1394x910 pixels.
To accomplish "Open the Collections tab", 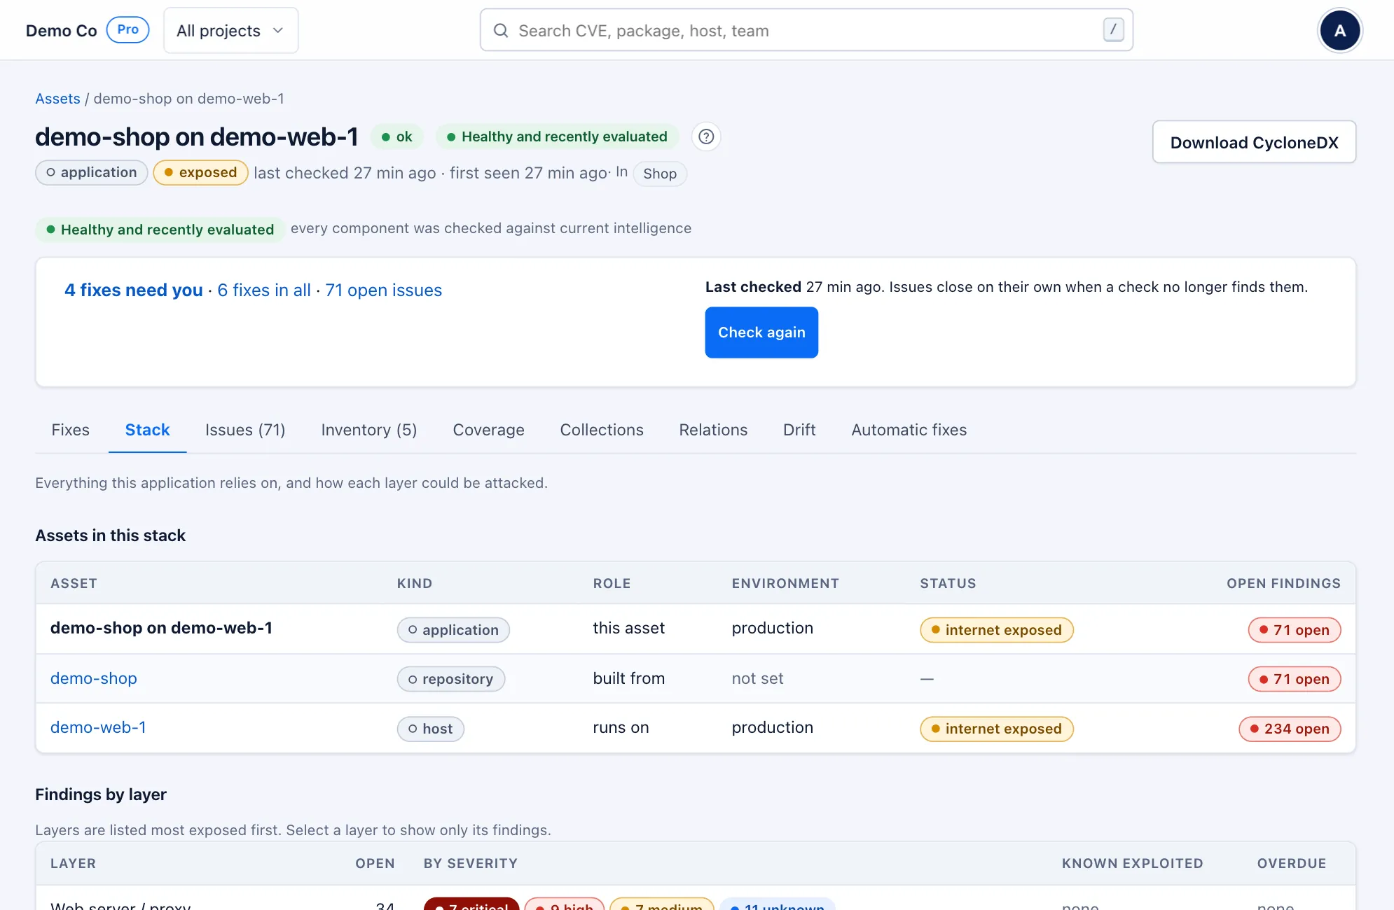I will click(602, 430).
